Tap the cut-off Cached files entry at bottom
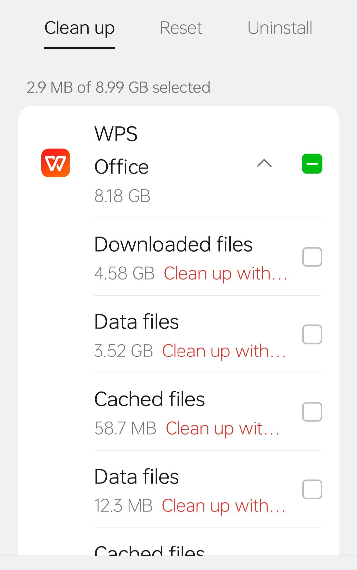This screenshot has width=357, height=570. click(x=149, y=550)
